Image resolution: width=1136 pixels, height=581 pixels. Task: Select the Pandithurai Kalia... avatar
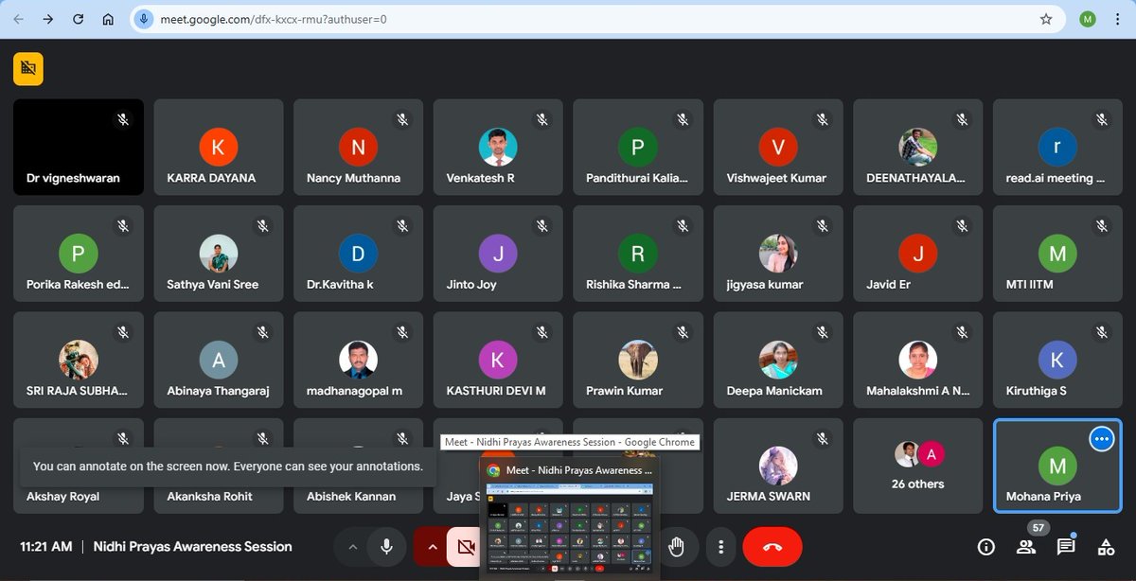637,147
